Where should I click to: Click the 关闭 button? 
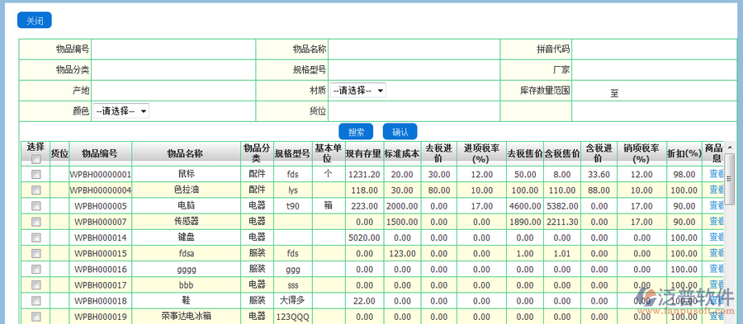click(x=34, y=21)
